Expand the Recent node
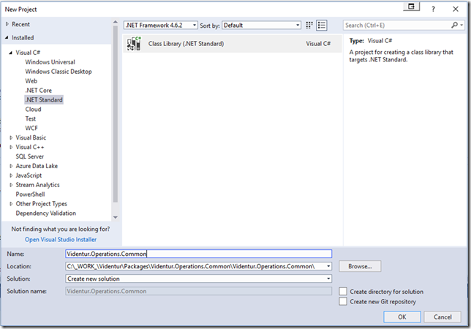The height and width of the screenshot is (329, 471). pos(7,24)
